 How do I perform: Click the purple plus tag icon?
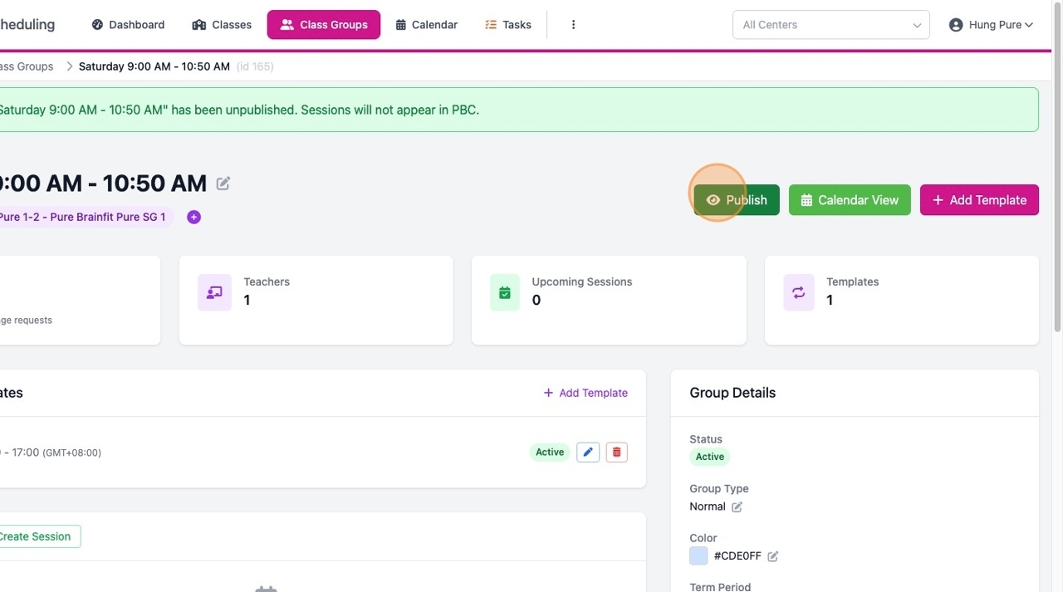(193, 217)
